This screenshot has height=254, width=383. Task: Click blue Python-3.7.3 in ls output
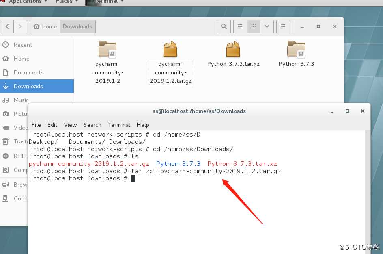(x=178, y=164)
